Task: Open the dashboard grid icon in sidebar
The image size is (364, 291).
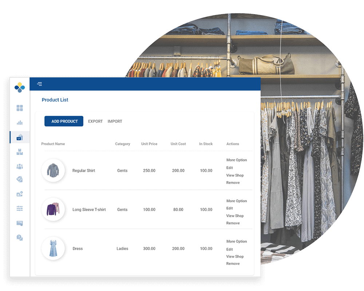Action: (x=20, y=108)
